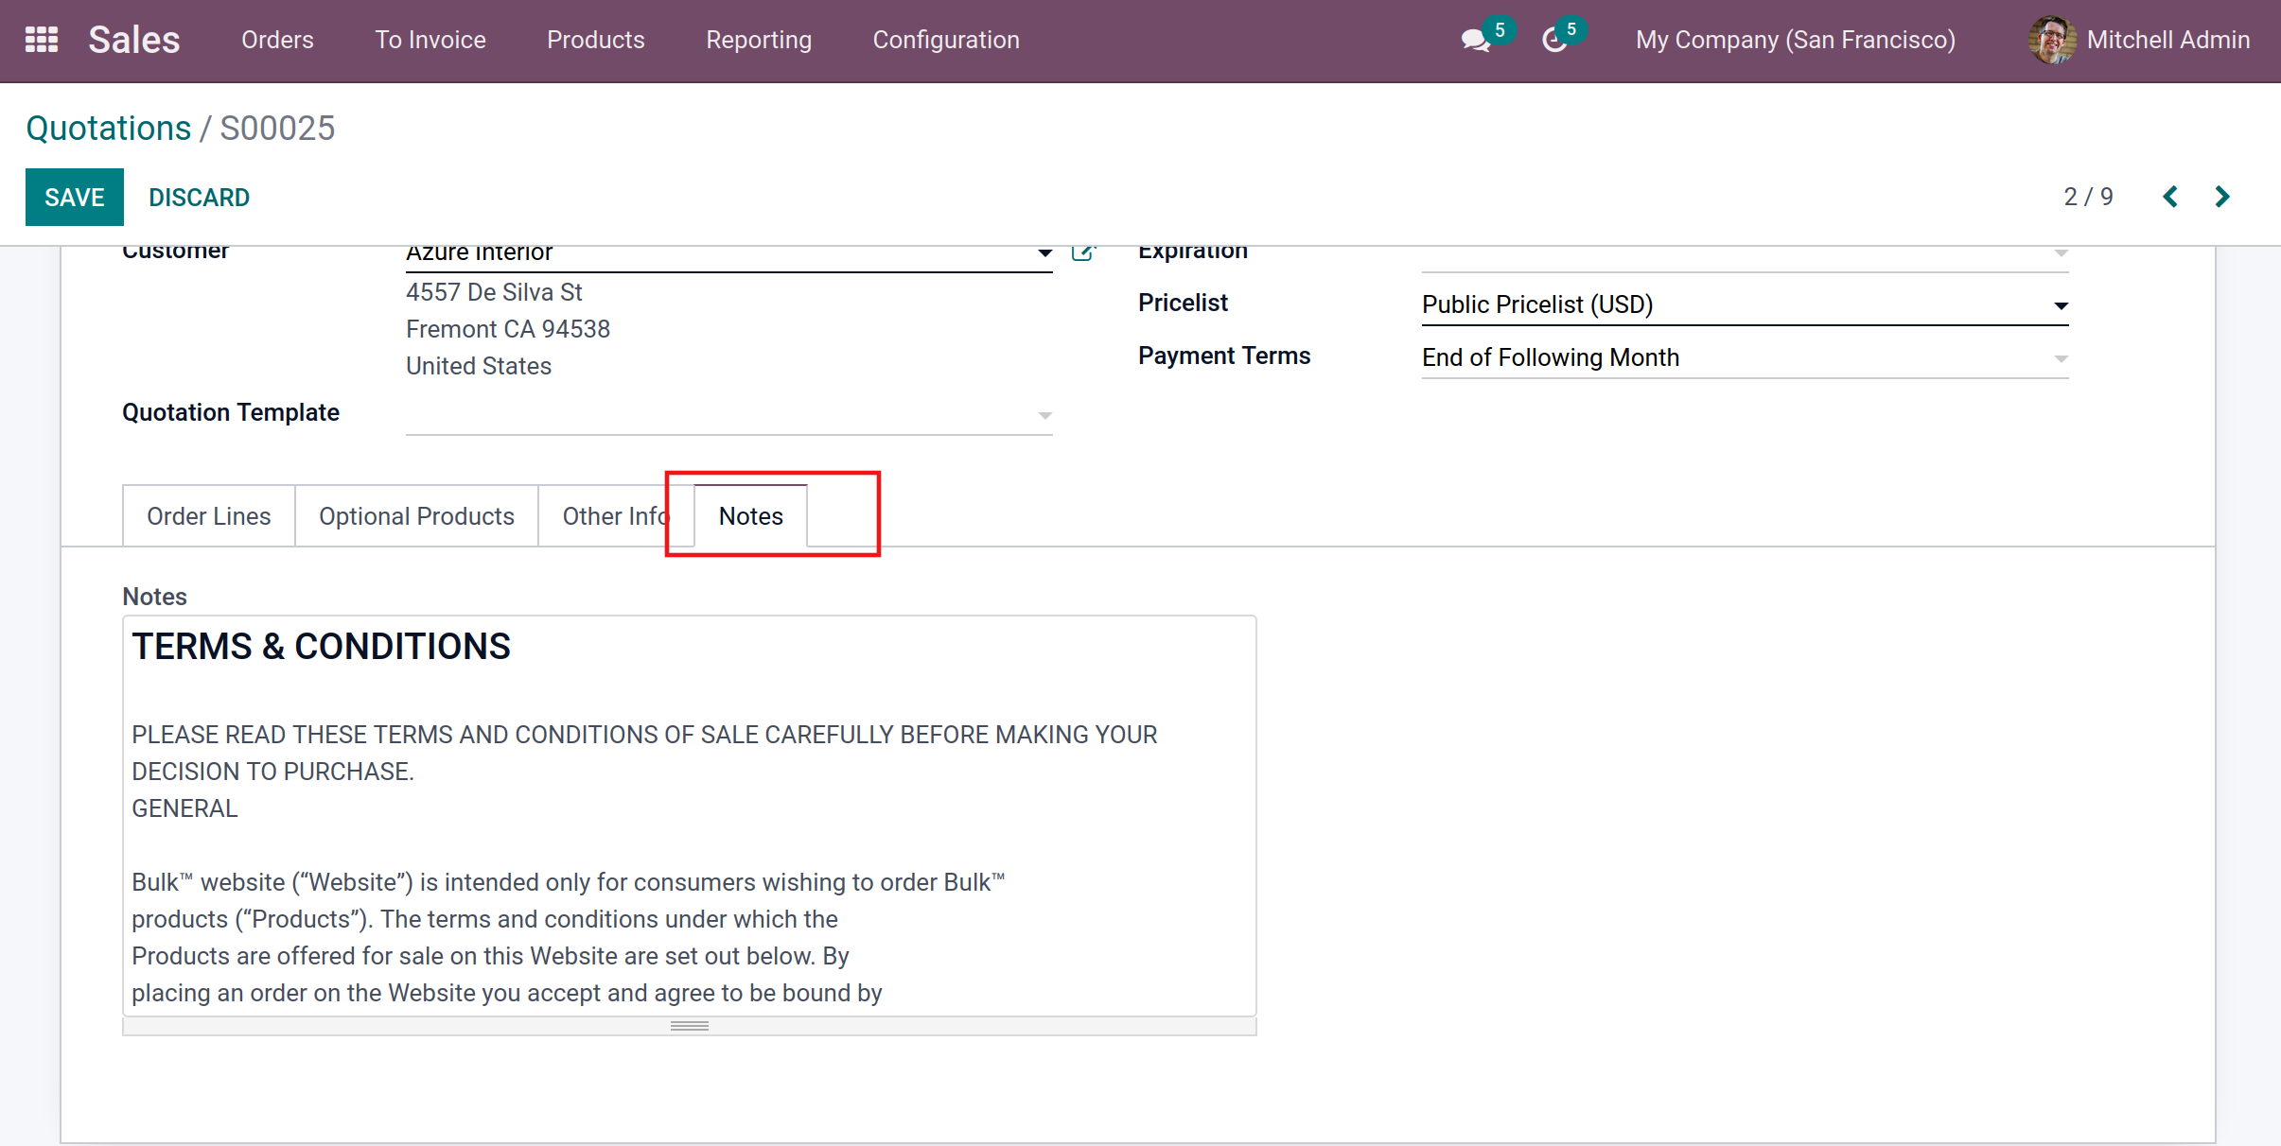Expand the Pricelist dropdown

[x=2061, y=305]
